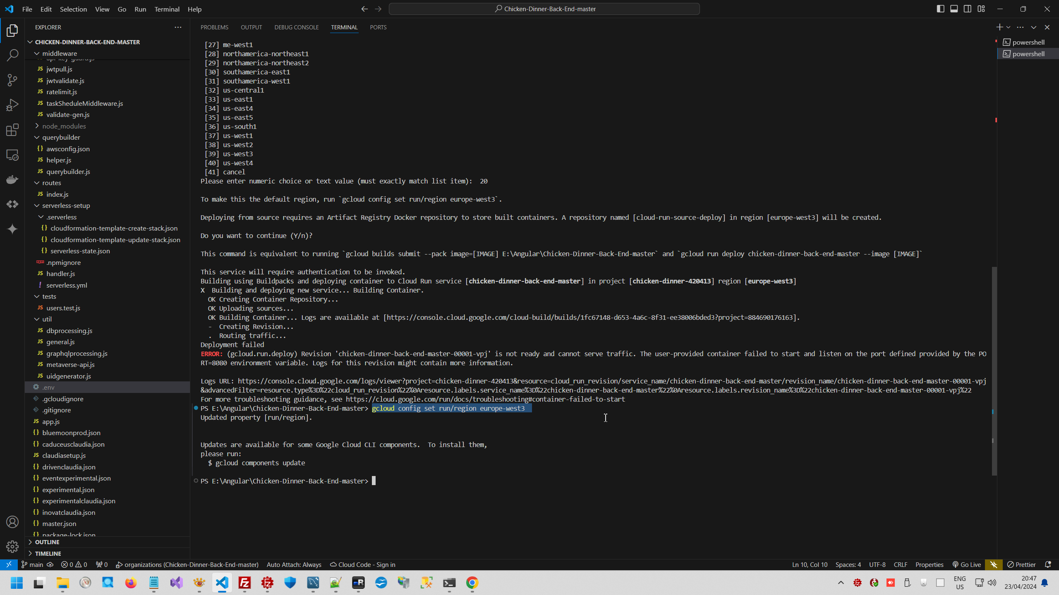Expand the OUTLINE section
The width and height of the screenshot is (1059, 595).
(47, 542)
